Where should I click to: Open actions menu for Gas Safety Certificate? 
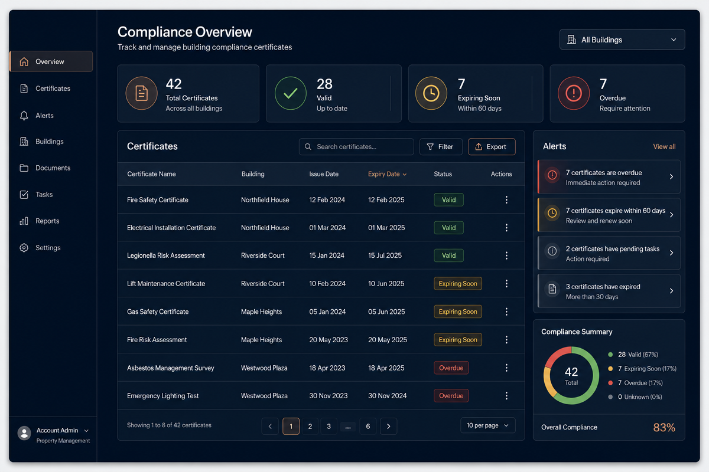(506, 312)
